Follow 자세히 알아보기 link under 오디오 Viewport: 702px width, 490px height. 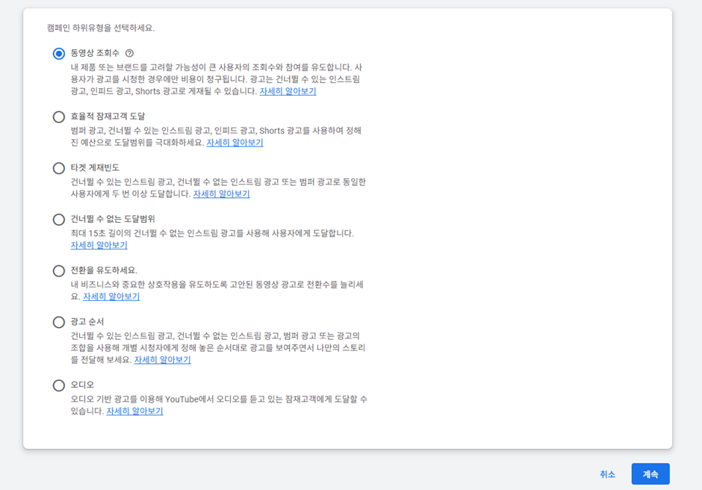(134, 411)
